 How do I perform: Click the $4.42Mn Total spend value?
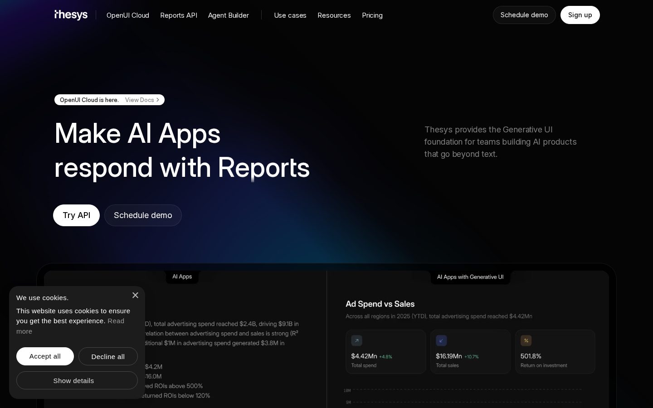(364, 356)
